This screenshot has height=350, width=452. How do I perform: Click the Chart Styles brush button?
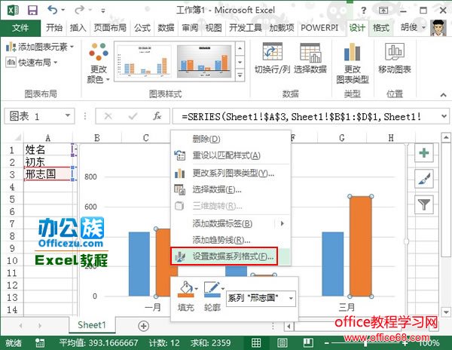click(423, 179)
